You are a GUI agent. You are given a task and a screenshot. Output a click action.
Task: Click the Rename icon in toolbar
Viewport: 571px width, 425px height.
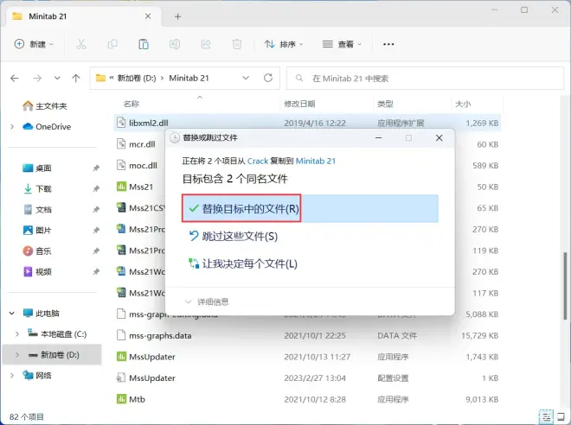[x=175, y=44]
